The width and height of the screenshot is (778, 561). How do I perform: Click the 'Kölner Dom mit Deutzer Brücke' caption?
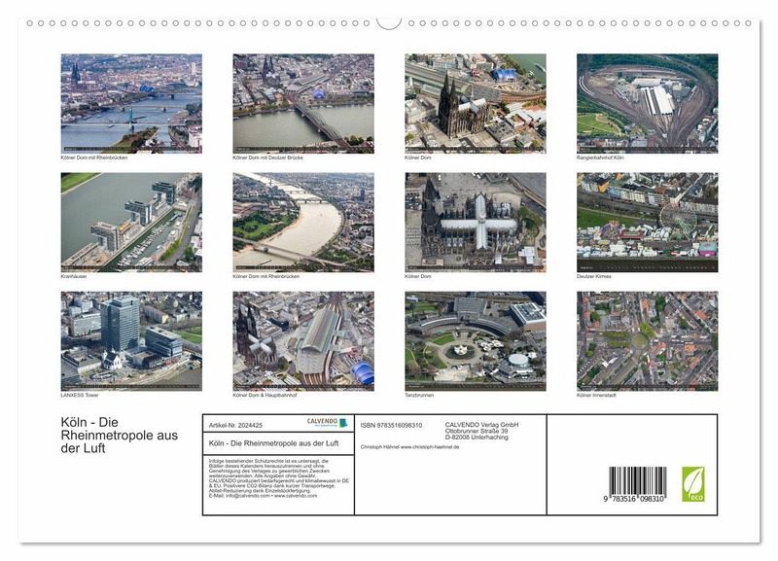267,158
